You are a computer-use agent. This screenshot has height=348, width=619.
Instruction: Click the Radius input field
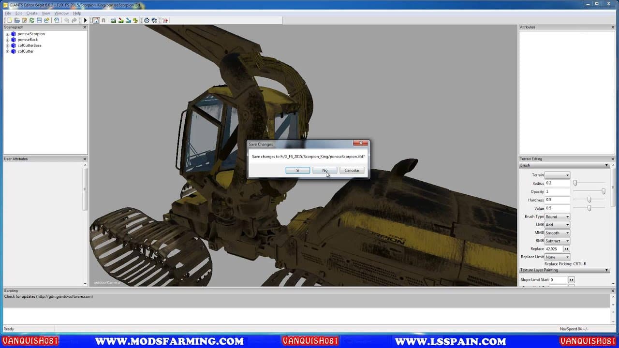point(557,183)
